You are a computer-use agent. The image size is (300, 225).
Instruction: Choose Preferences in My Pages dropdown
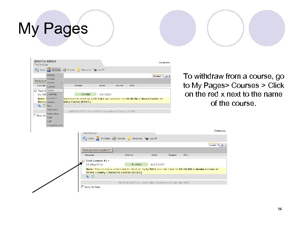click(55, 110)
